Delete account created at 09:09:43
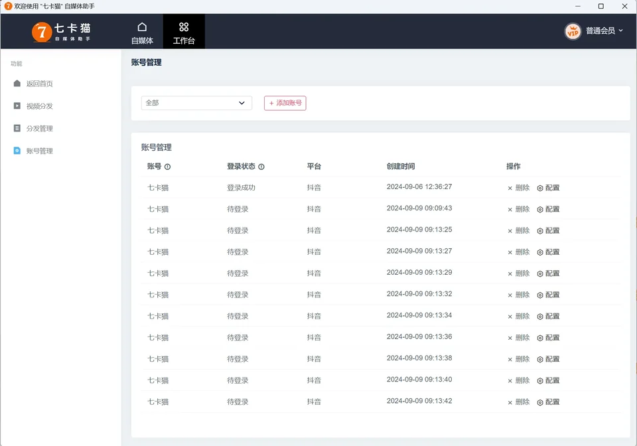 coord(518,209)
